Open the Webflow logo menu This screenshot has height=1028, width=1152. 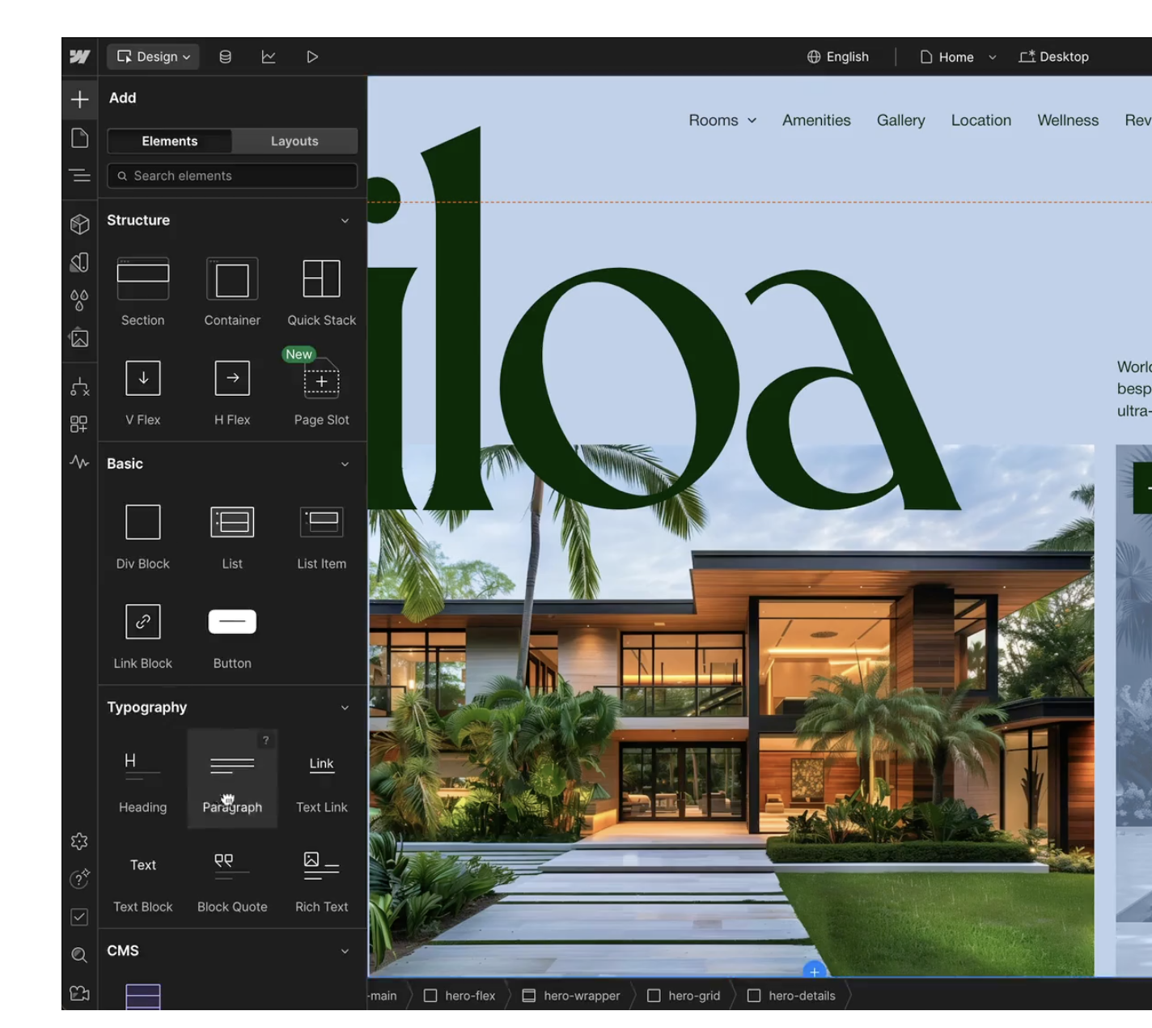tap(79, 57)
